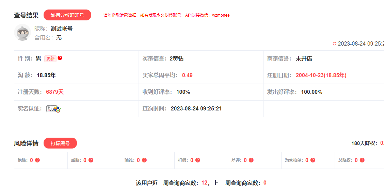The height and width of the screenshot is (191, 384).
Task: Select the 曾用名 value 无
Action: (x=59, y=38)
